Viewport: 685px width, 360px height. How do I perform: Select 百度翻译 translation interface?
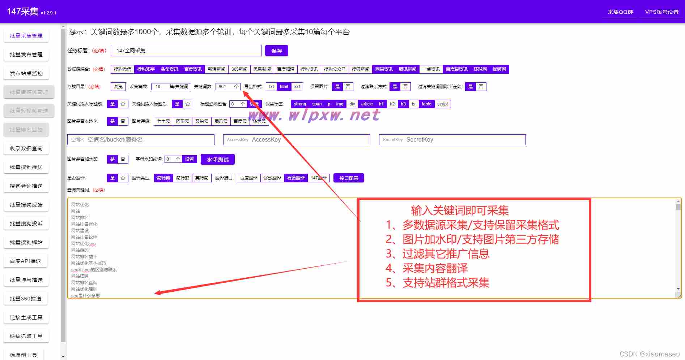[249, 178]
